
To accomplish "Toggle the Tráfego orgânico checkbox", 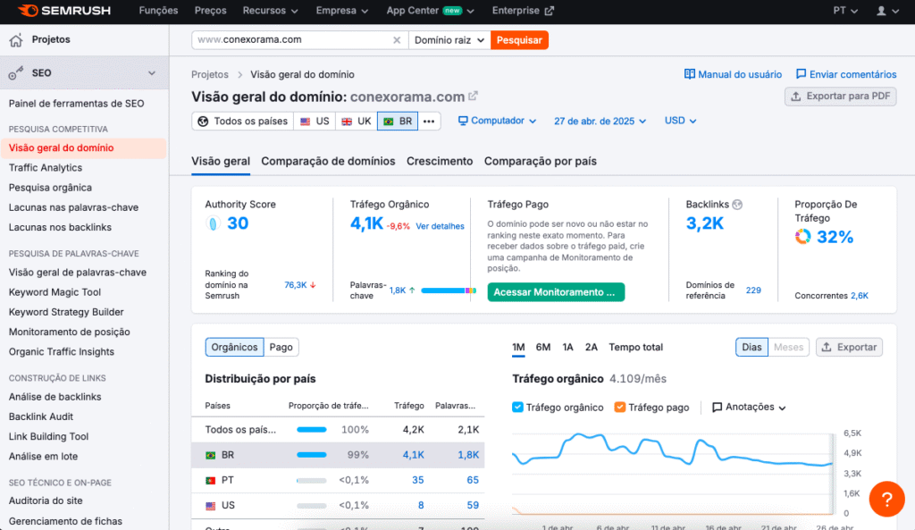I will click(x=517, y=407).
